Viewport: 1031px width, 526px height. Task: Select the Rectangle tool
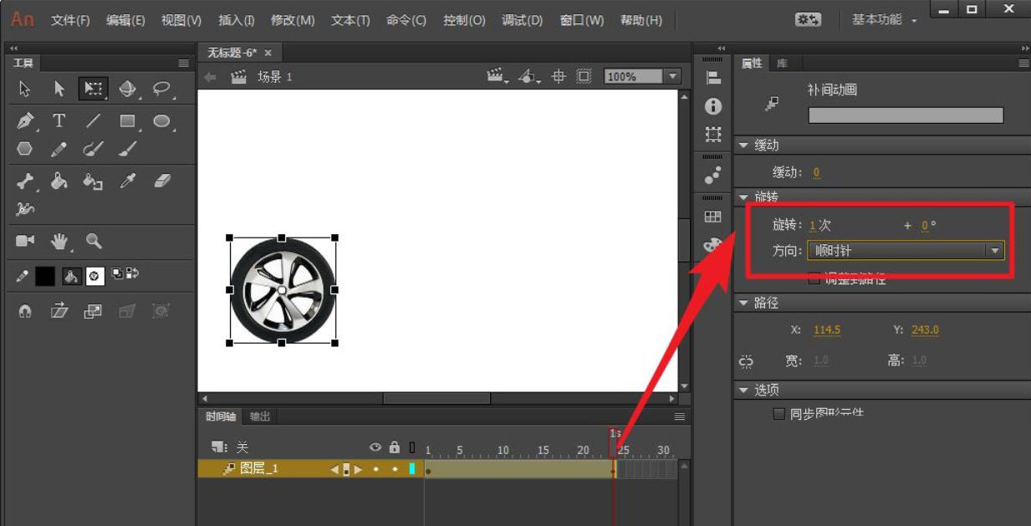coord(127,121)
